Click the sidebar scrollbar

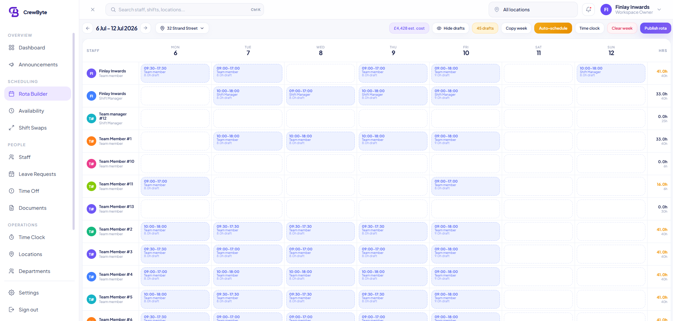74,131
